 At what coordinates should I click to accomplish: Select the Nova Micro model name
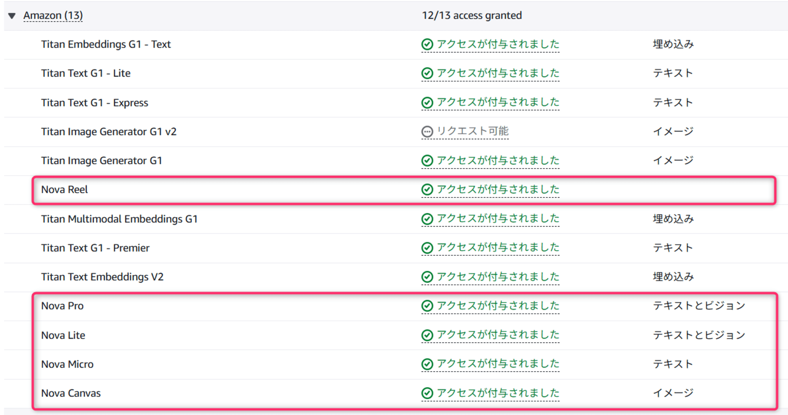pos(67,364)
